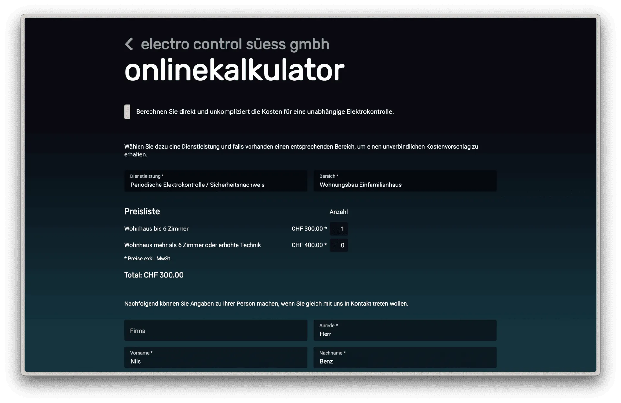Select the Periodische Elektrokontrolle service value
Viewport: 621px width, 403px height.
(x=197, y=185)
